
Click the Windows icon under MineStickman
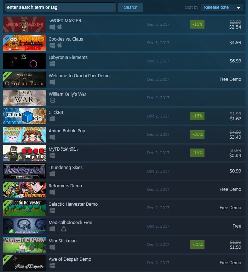(x=52, y=247)
